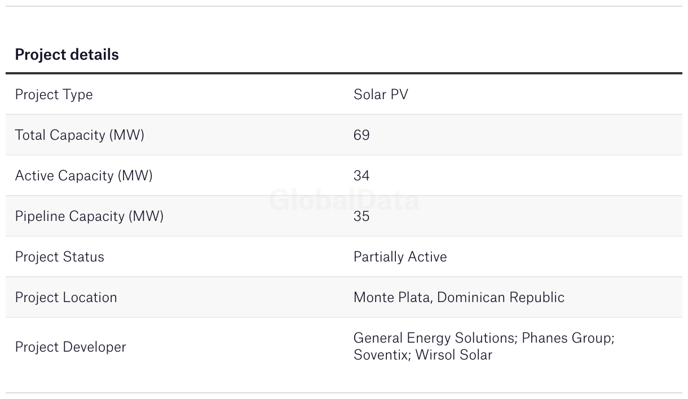Click the pipeline capacity value 35
688x399 pixels.
(361, 216)
